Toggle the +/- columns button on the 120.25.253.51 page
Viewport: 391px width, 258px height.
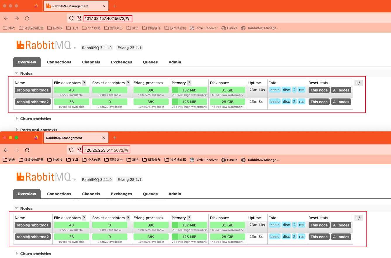[x=359, y=218]
